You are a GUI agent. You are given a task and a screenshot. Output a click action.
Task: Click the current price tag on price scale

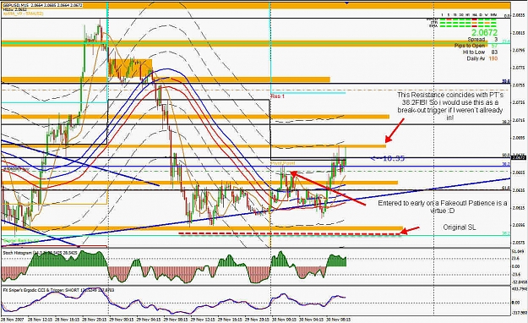(519, 157)
